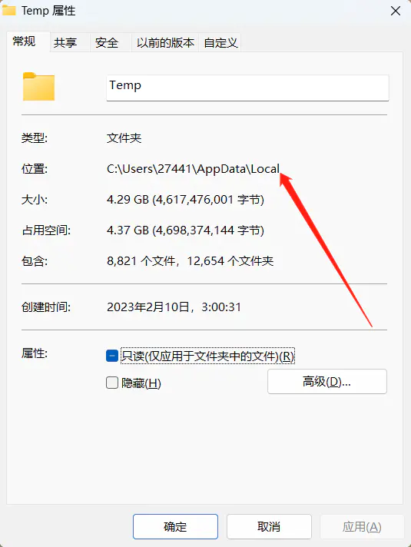The width and height of the screenshot is (411, 547).
Task: Click the location path C:\Users\27441\AppData\Local
Action: [193, 169]
